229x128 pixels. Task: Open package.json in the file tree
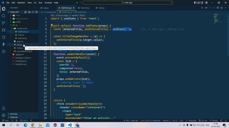click(21, 61)
